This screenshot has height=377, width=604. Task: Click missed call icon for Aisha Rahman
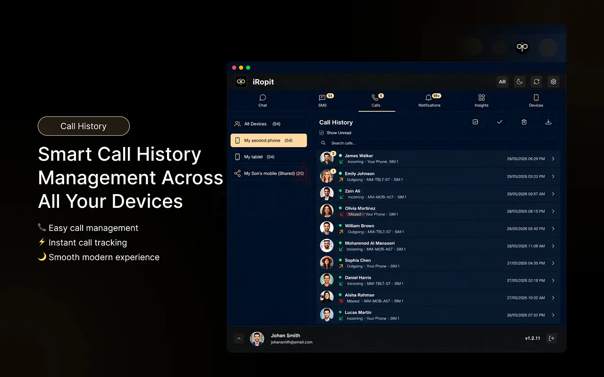point(341,301)
